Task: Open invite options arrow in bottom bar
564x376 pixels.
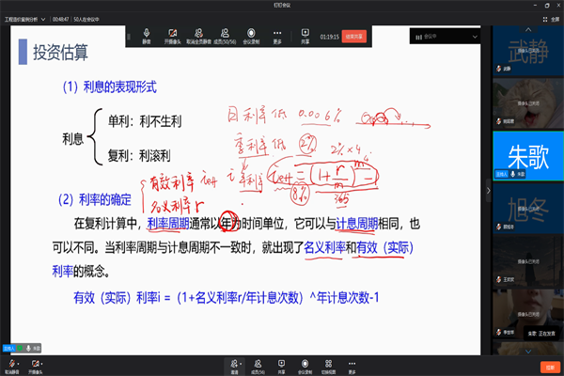Action: (241, 364)
